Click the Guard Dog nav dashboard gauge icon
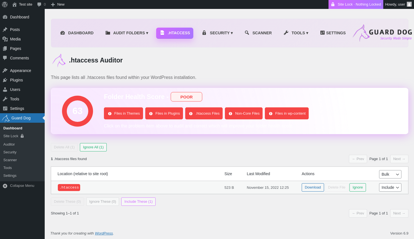This screenshot has width=414, height=239. tap(63, 33)
